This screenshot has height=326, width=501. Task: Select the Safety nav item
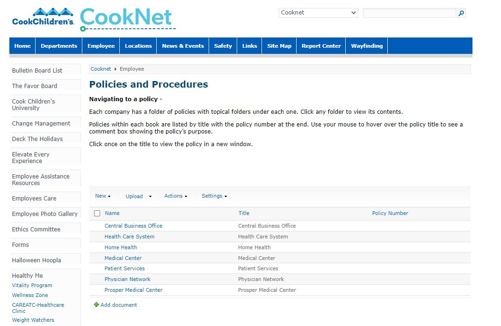click(223, 46)
